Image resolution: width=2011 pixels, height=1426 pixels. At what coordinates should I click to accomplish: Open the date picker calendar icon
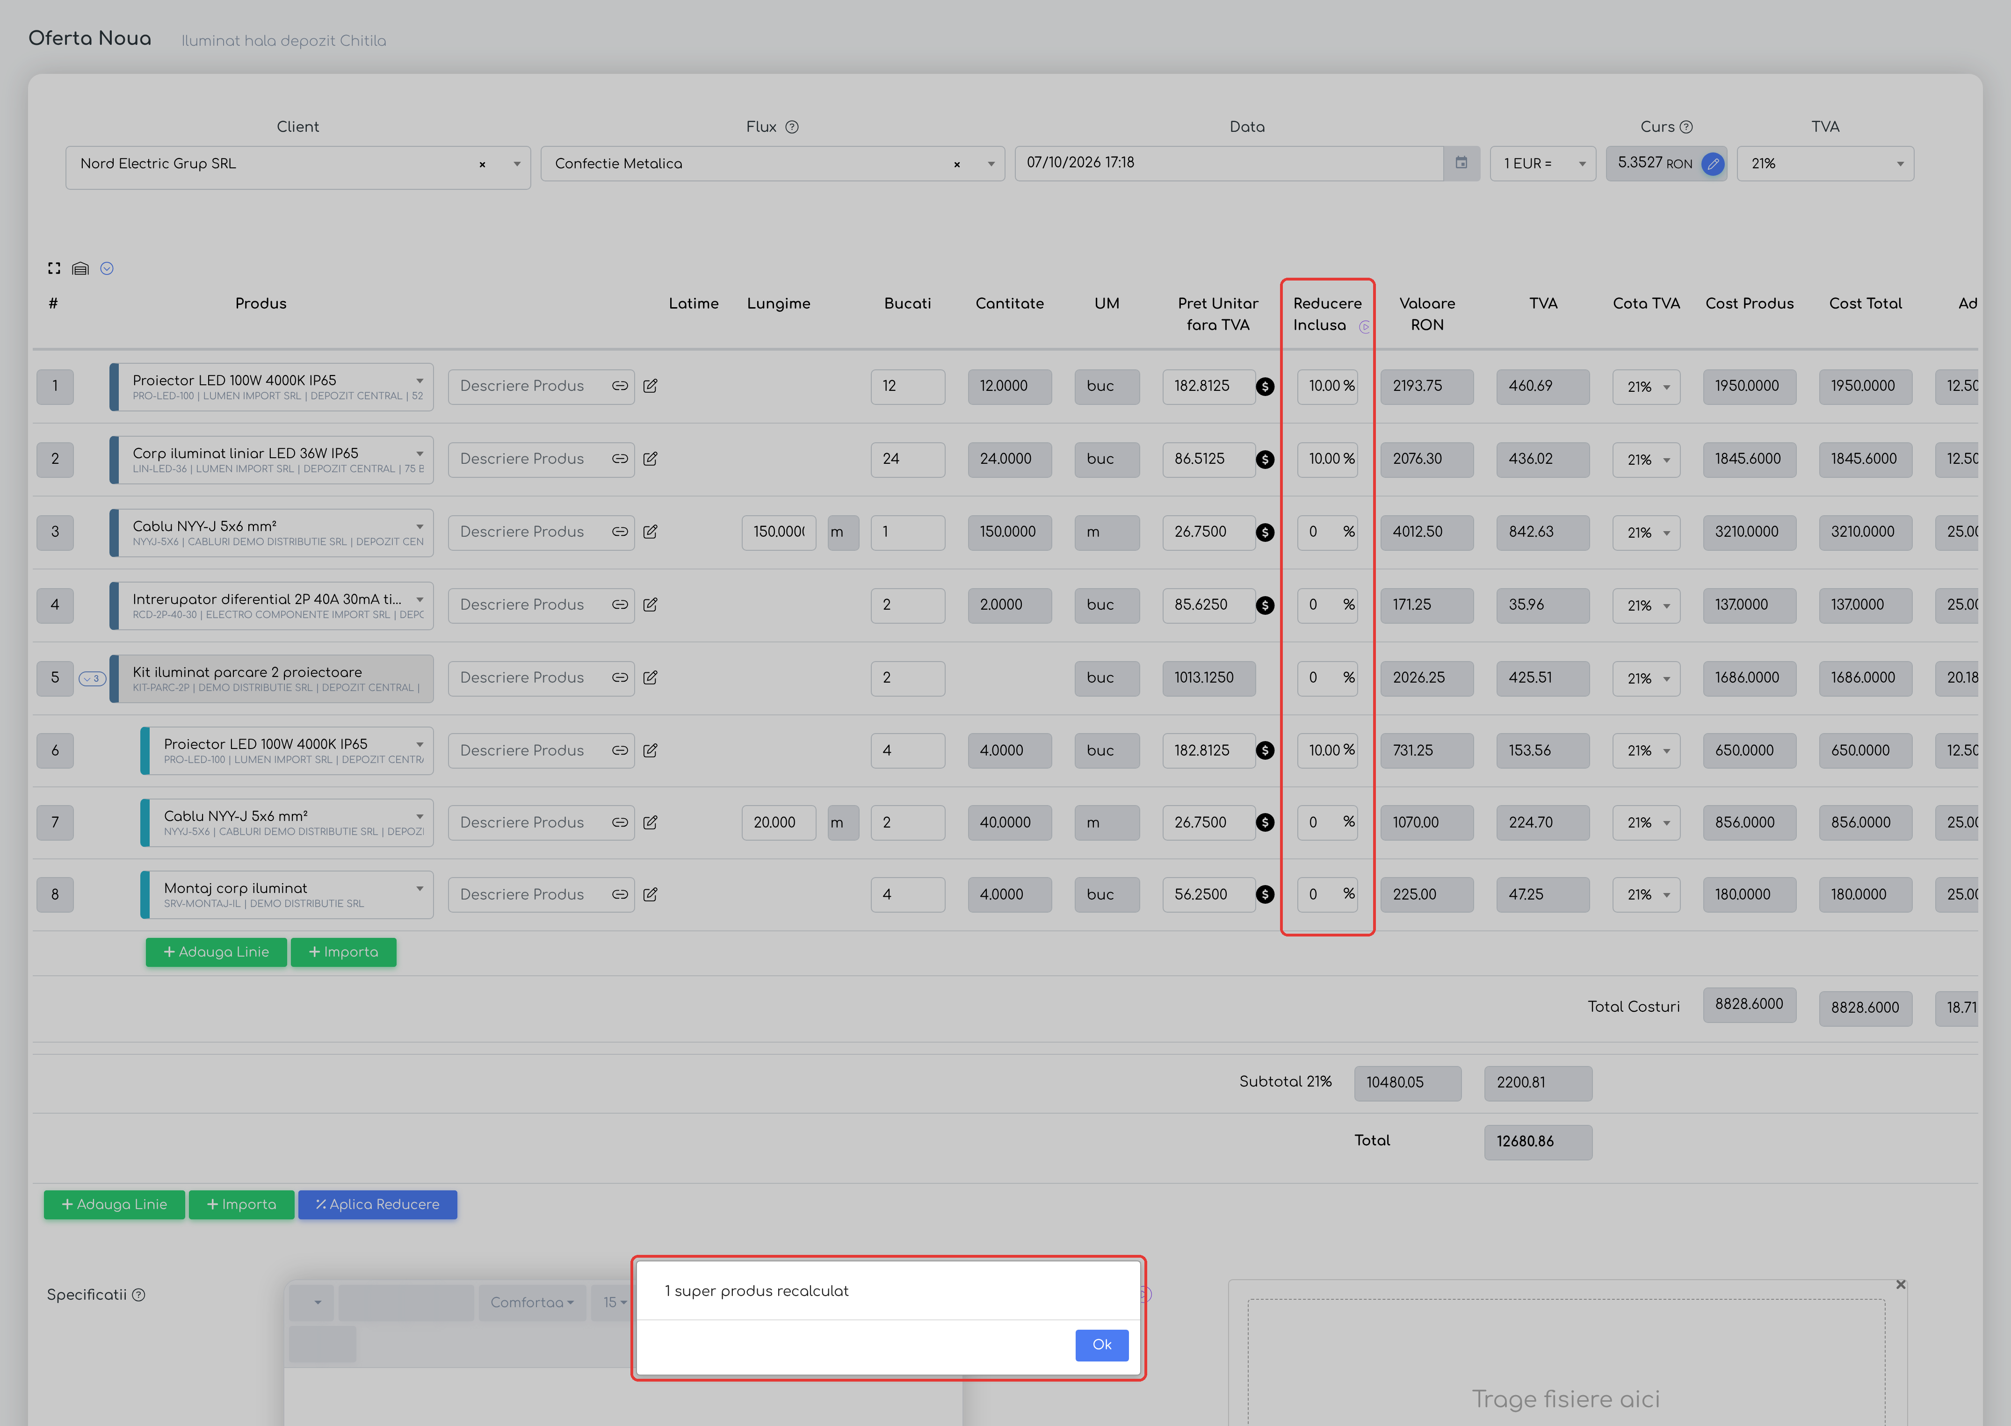pyautogui.click(x=1461, y=163)
